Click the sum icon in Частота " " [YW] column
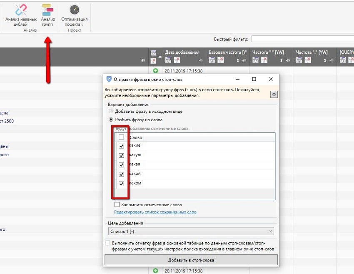This screenshot has height=274, width=354. coord(281,60)
